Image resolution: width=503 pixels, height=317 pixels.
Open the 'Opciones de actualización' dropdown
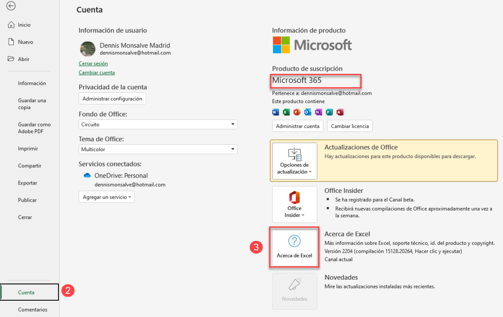coord(294,161)
